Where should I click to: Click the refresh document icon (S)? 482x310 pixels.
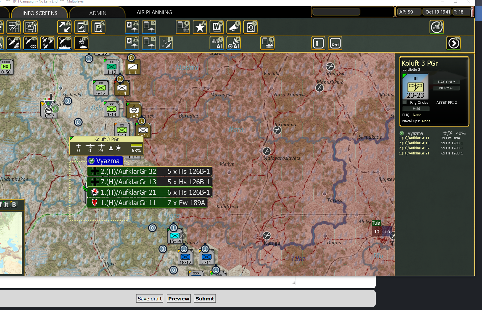(250, 27)
